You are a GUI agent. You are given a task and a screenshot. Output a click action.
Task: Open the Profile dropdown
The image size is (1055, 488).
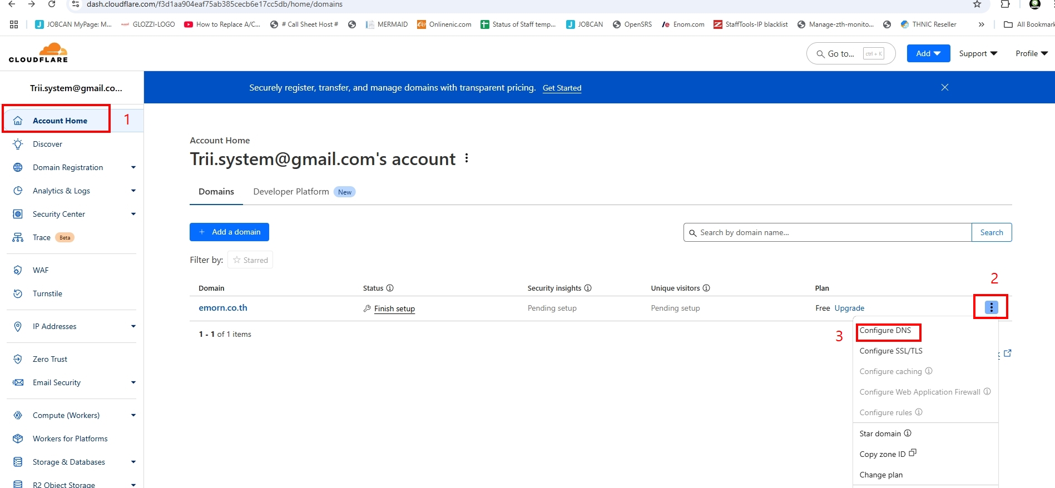tap(1032, 53)
